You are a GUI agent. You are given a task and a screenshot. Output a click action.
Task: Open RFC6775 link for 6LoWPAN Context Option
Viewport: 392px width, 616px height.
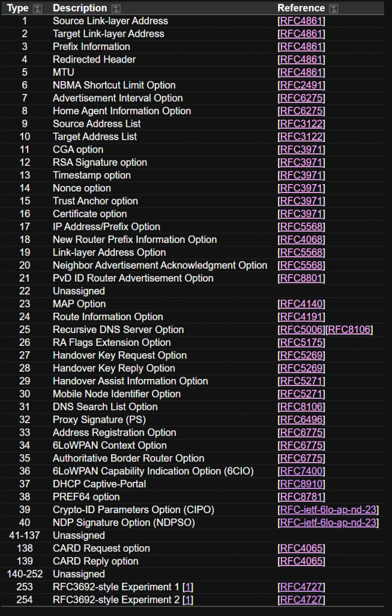tap(301, 446)
